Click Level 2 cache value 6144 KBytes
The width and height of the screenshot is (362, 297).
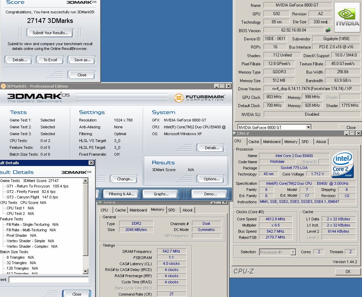tap(338, 231)
